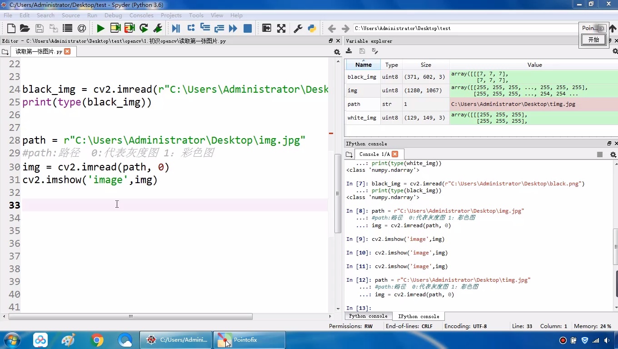The height and width of the screenshot is (349, 618).
Task: Open the editor options gear menu
Action: point(337,52)
